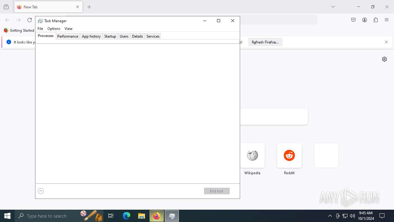Minimize the Firefox window
This screenshot has height=222, width=394.
(x=359, y=7)
